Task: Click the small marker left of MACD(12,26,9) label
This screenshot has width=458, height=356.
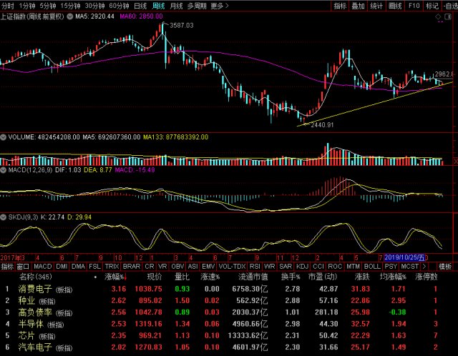Action: [x=3, y=171]
